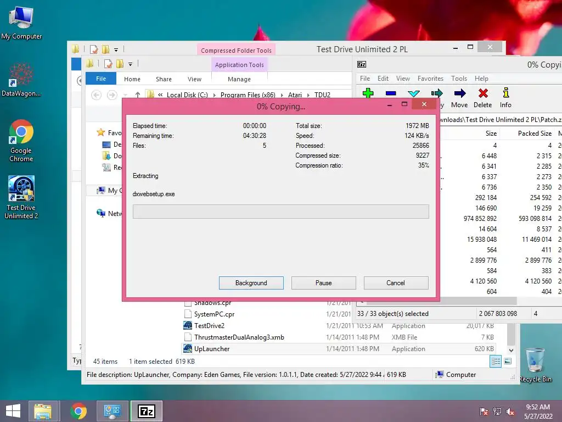Click the red Delete icon in 7-Zip
Image resolution: width=562 pixels, height=422 pixels.
[483, 93]
